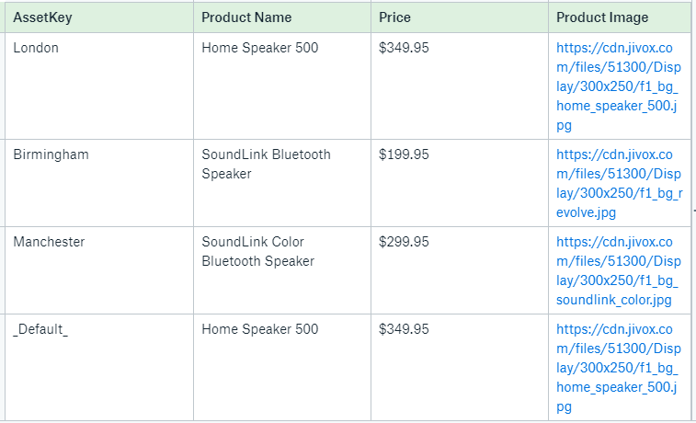Select London's $349.95 price cell

click(460, 86)
